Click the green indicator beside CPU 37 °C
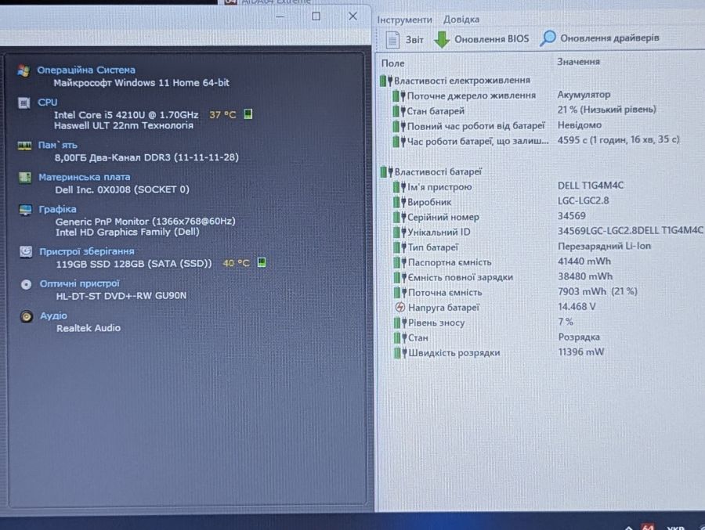Screen dimensions: 705x530 [248, 114]
